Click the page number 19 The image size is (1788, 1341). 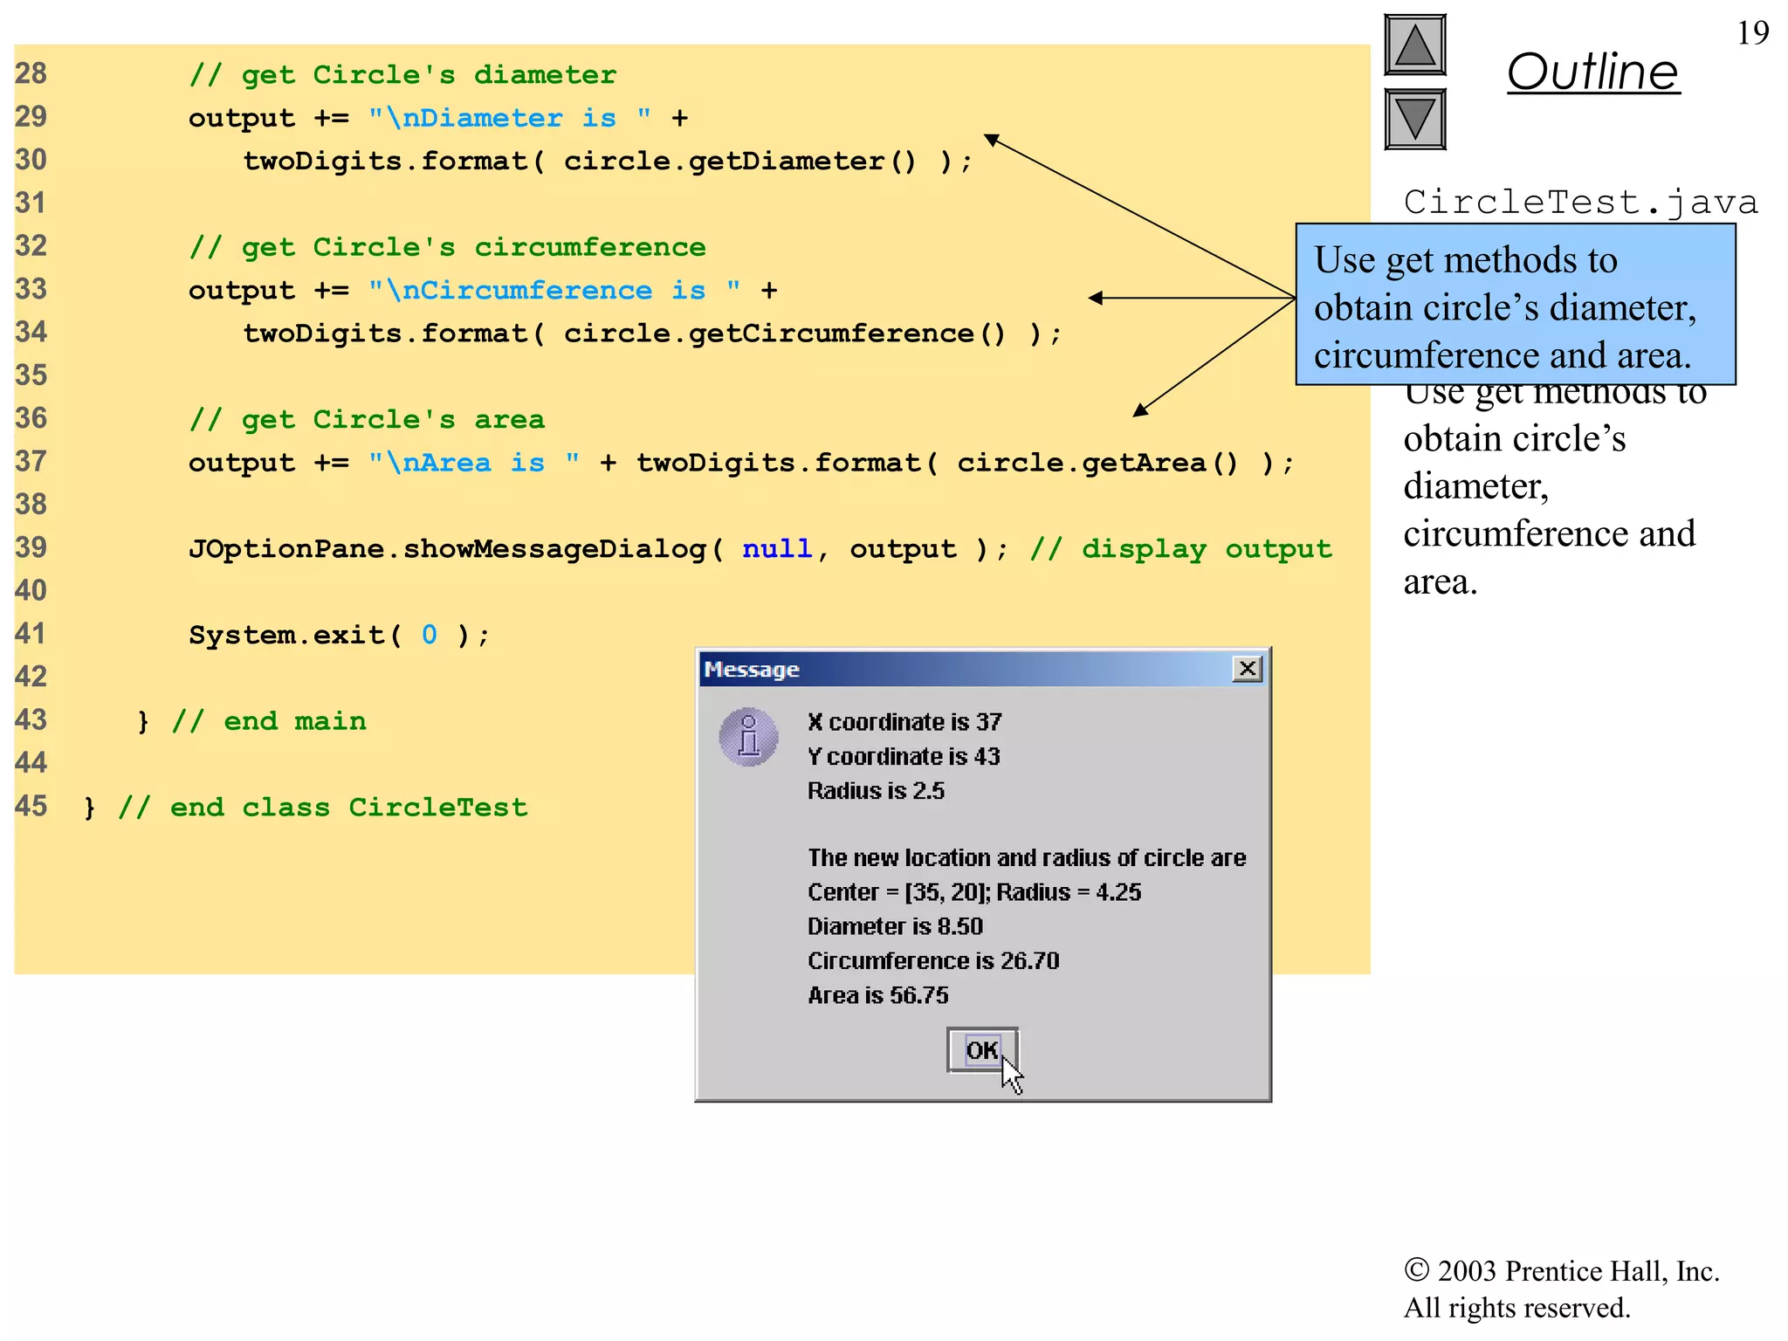[x=1752, y=33]
